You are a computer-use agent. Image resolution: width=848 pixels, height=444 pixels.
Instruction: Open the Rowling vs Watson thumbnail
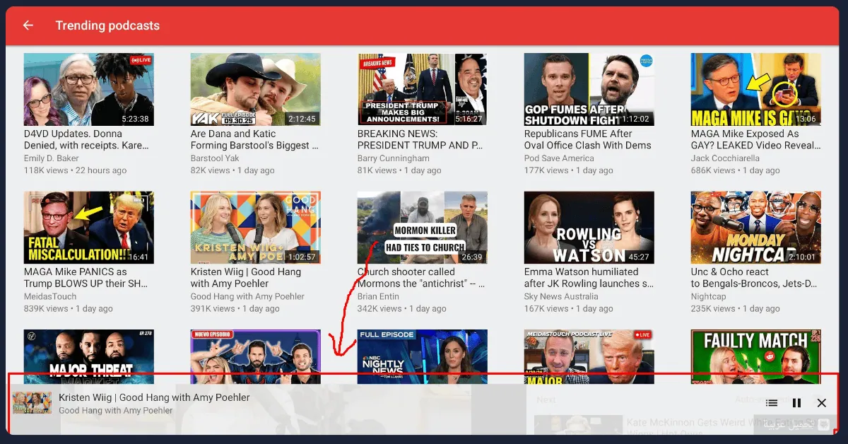tap(589, 228)
